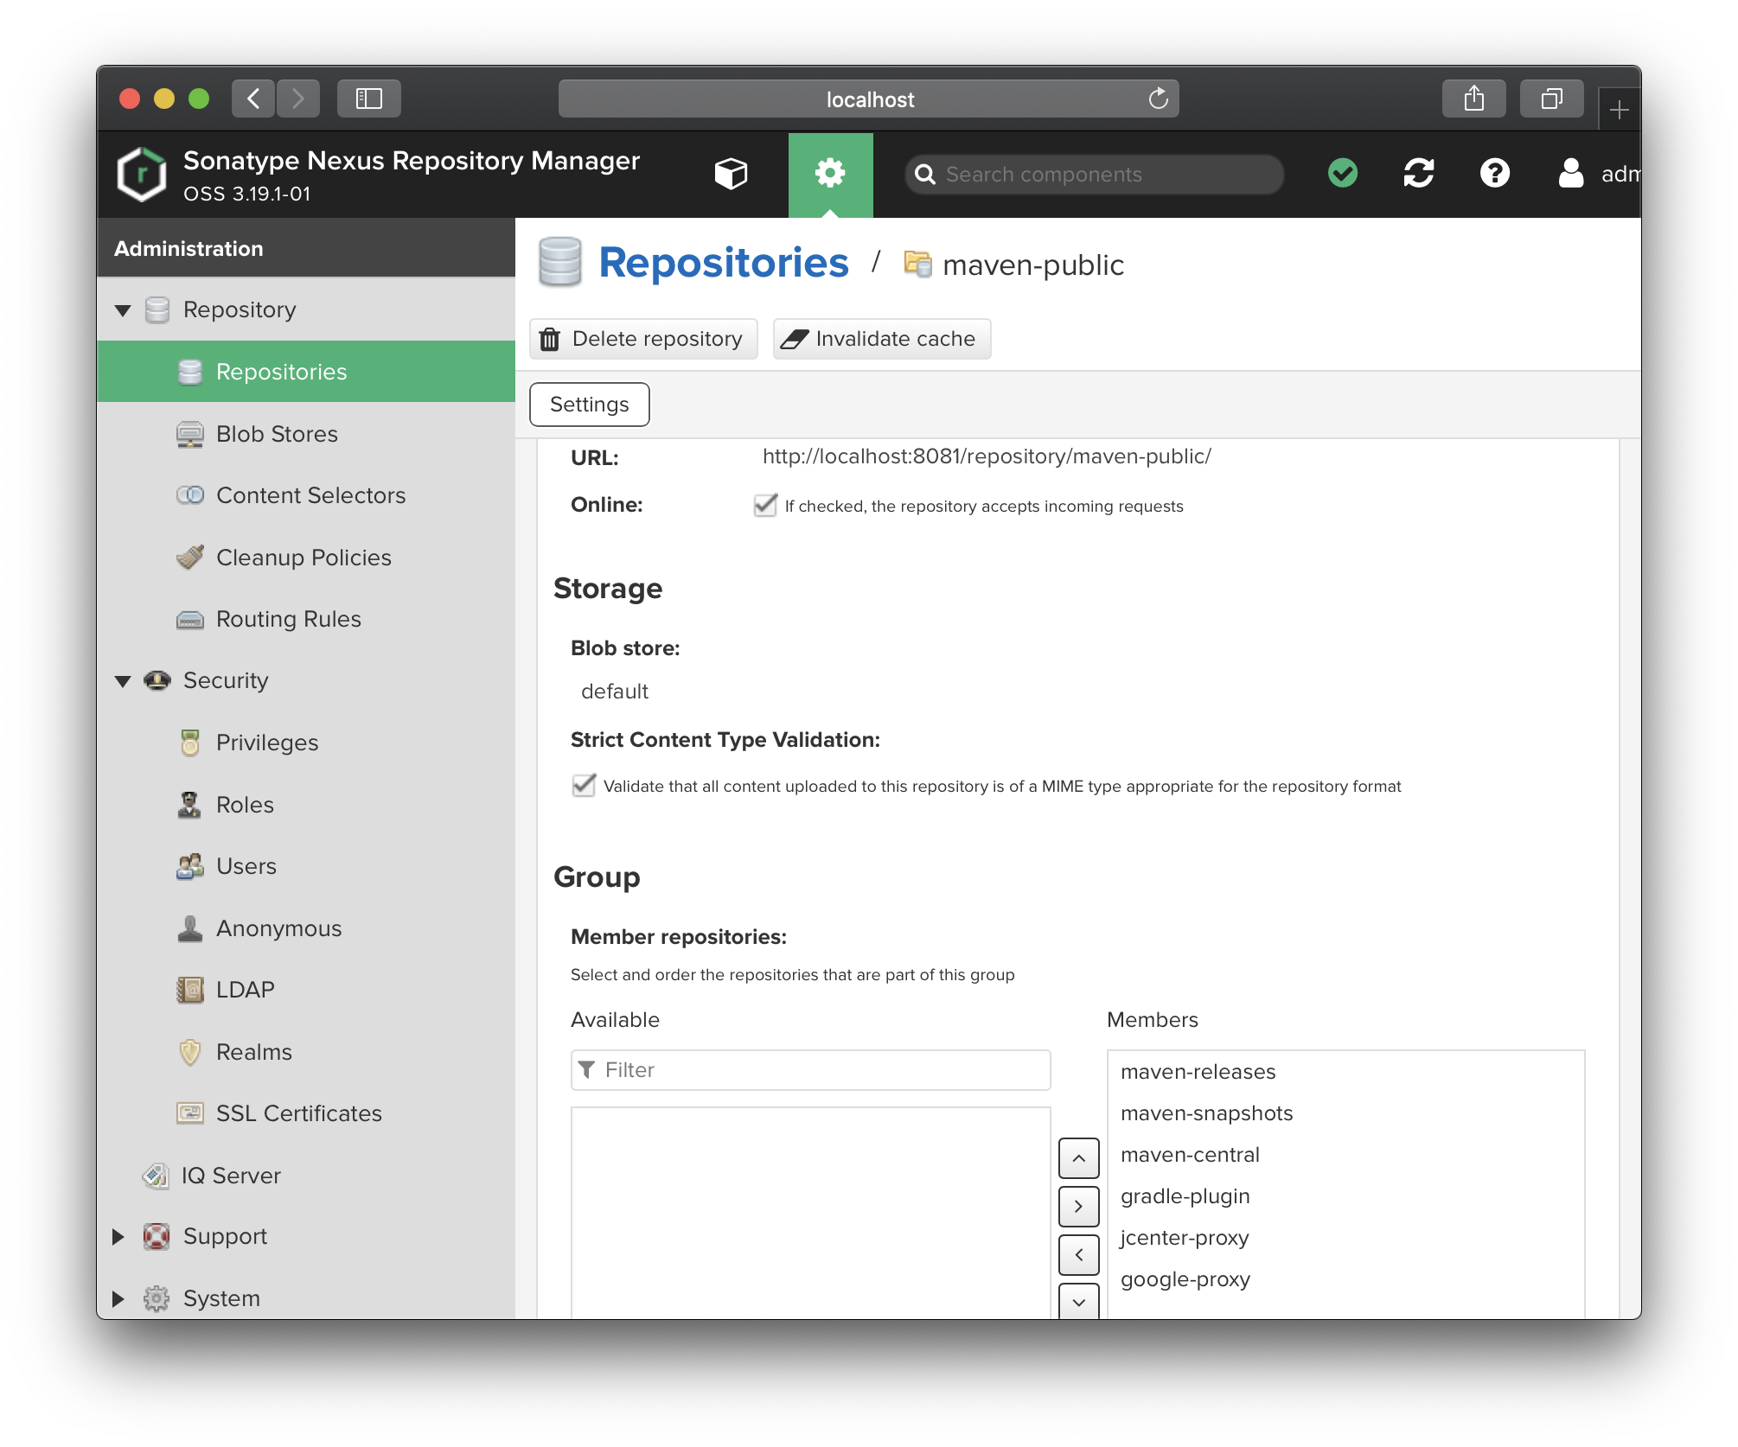This screenshot has width=1738, height=1447.
Task: Check the green system status icon
Action: (1343, 174)
